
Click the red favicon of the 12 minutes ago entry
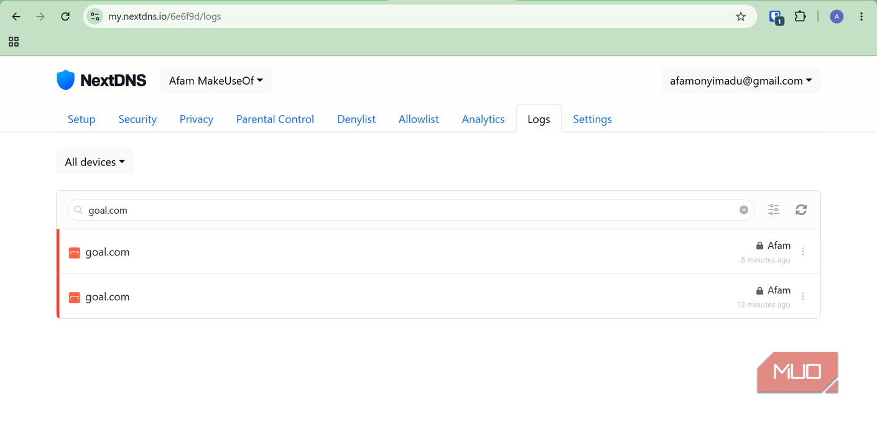coord(75,297)
